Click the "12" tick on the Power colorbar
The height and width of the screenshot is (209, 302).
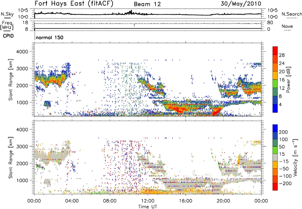click(282, 88)
